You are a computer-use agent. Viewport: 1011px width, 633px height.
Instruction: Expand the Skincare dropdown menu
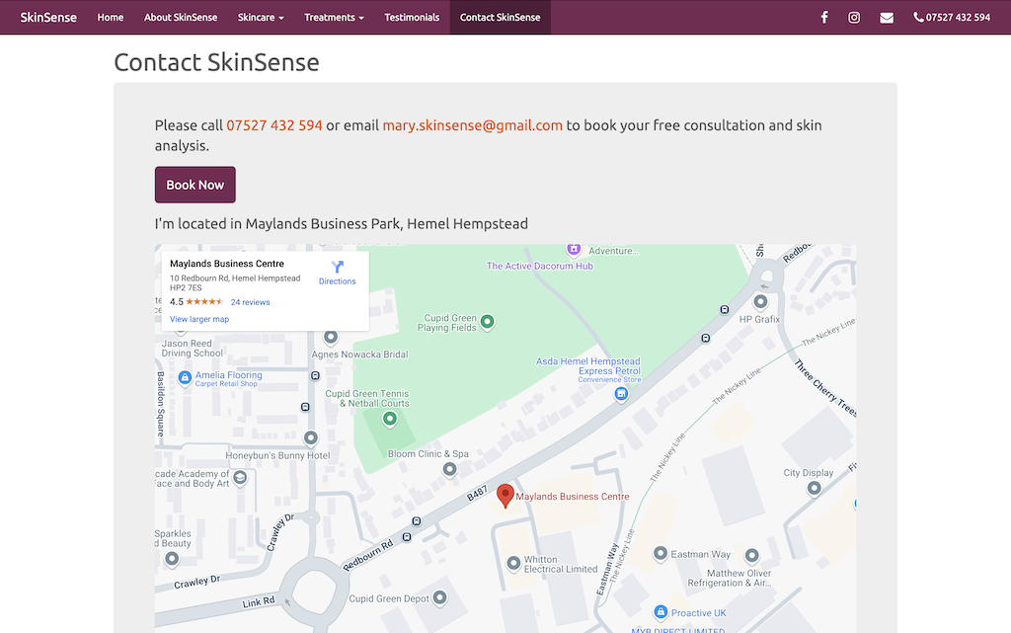(x=261, y=18)
